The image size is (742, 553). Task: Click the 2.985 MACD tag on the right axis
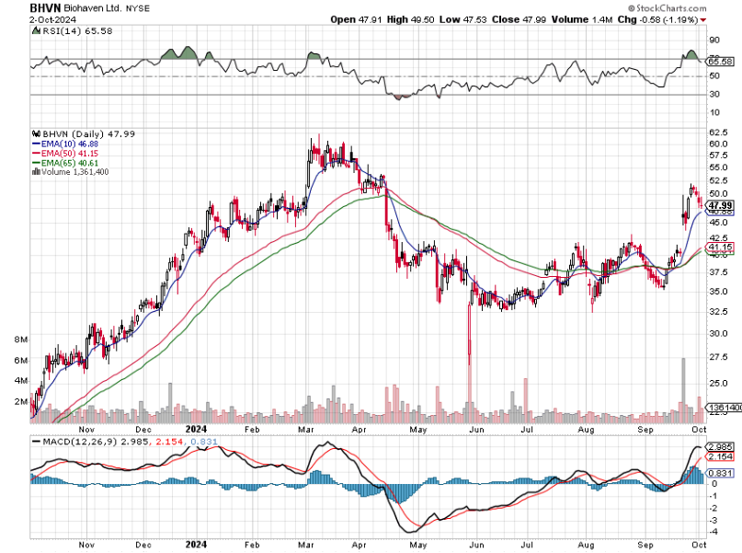(720, 447)
